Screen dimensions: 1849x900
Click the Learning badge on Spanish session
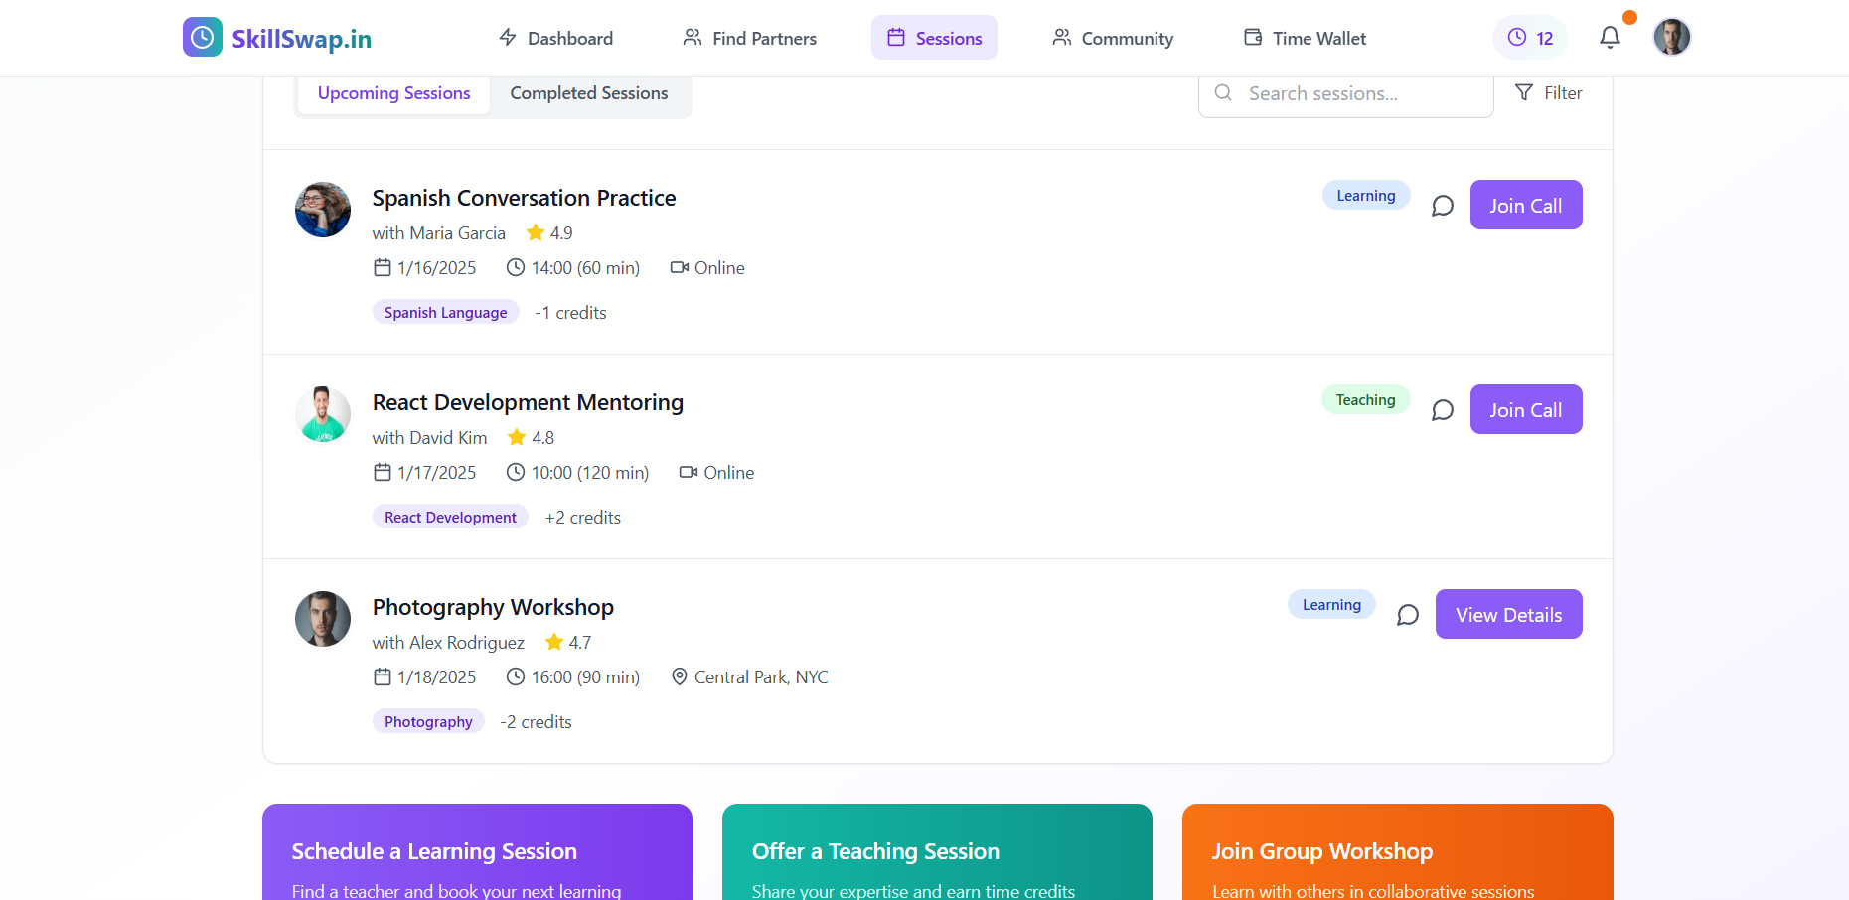click(1366, 196)
